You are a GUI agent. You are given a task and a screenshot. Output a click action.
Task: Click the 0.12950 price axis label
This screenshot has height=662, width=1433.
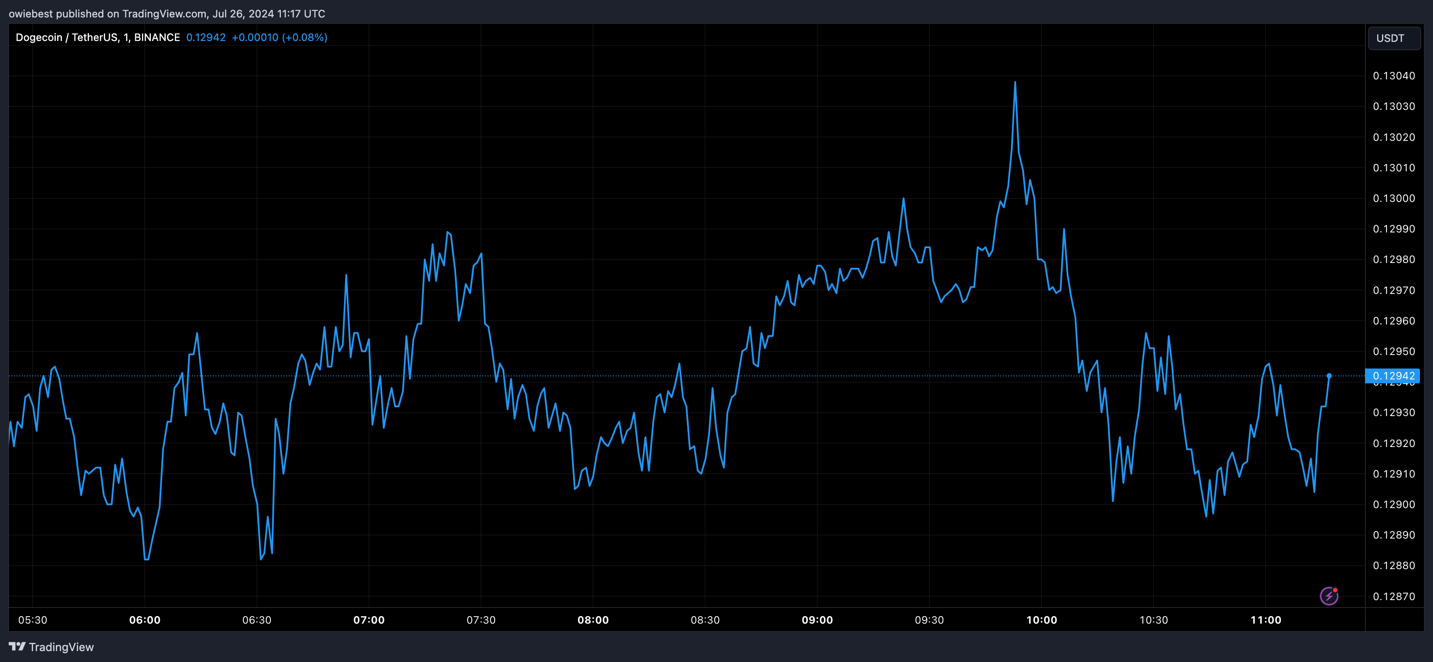(1394, 351)
